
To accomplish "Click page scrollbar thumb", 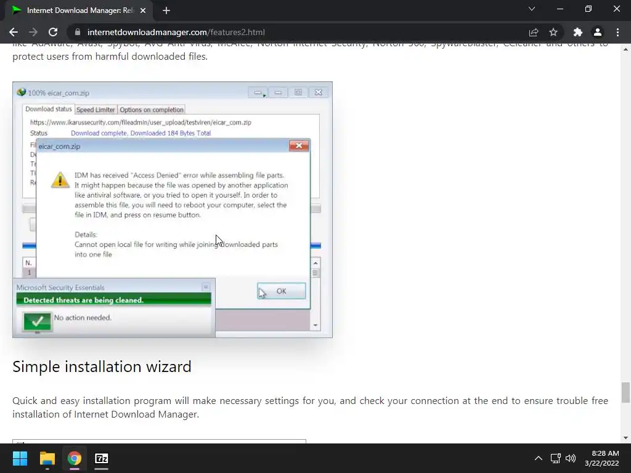I will 625,392.
